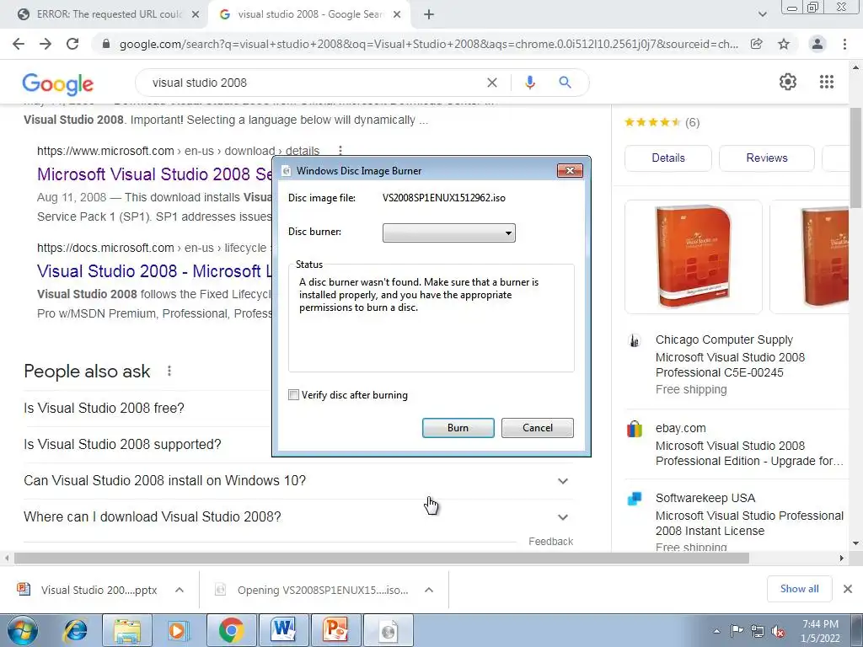Open the ebay.com Visual Studio listing

click(737, 445)
